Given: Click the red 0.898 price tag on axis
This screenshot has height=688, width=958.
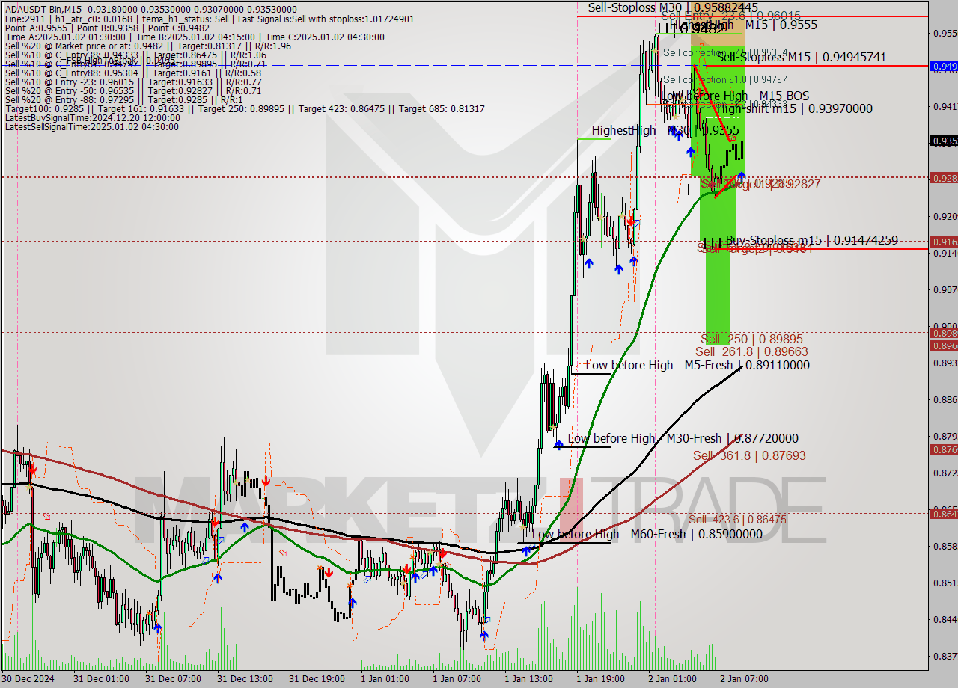Looking at the screenshot, I should 943,333.
